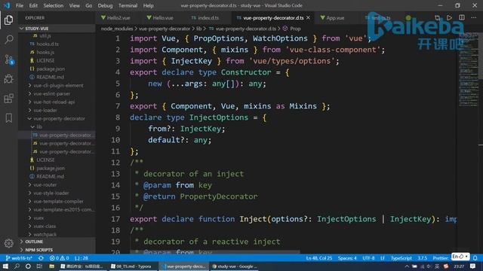The width and height of the screenshot is (483, 271).
Task: Collapse the lib folder
Action: pos(39,127)
